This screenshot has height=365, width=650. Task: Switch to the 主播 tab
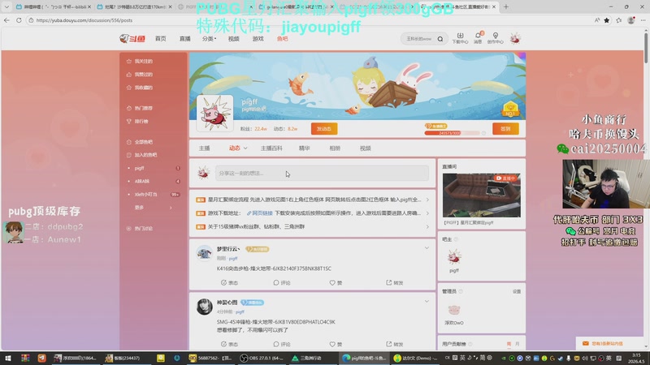[205, 148]
